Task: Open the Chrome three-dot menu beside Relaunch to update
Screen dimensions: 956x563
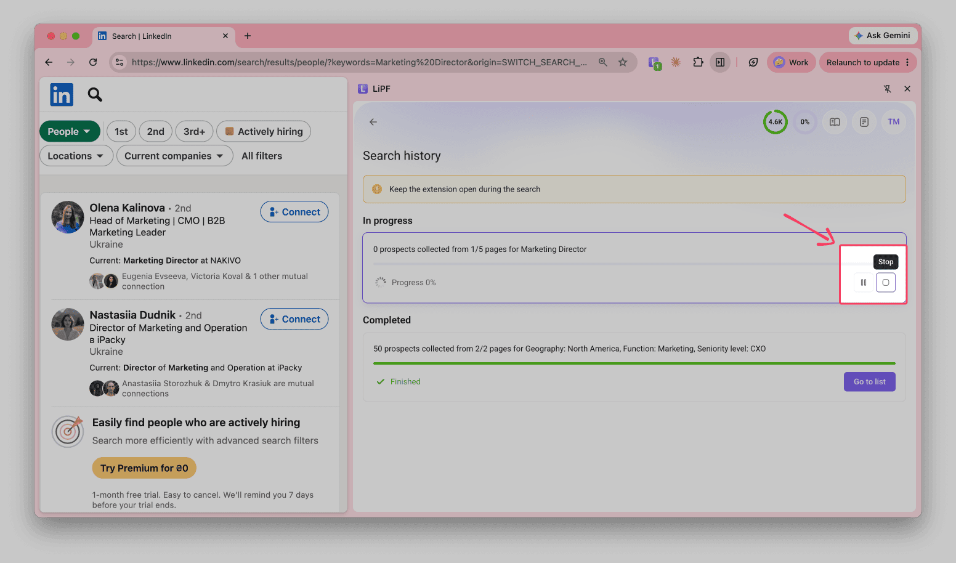Action: pos(907,62)
